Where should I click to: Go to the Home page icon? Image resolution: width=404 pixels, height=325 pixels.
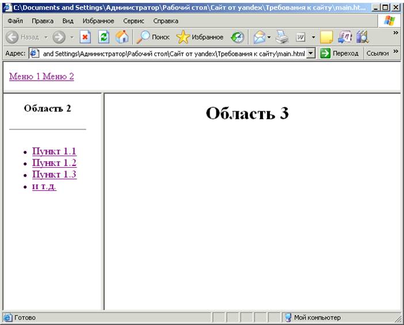coord(122,37)
